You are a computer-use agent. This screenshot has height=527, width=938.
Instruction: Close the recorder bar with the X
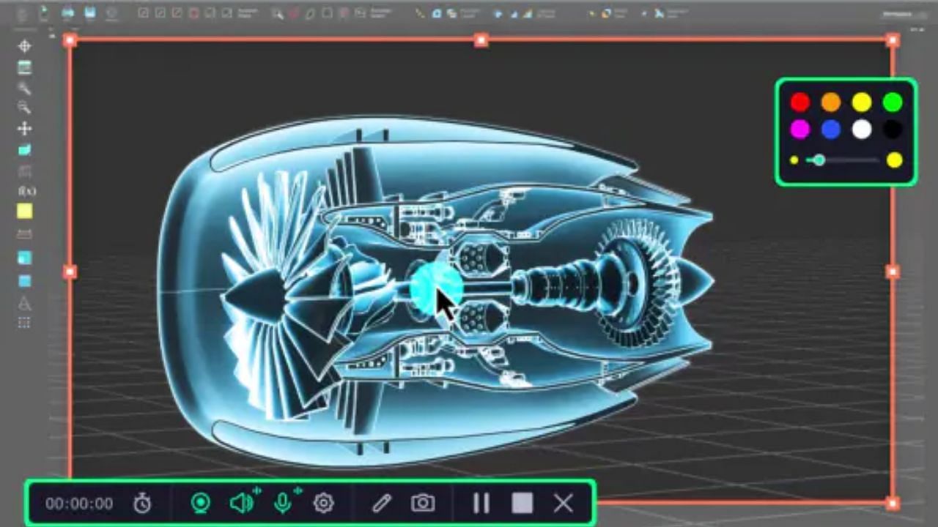pyautogui.click(x=563, y=503)
